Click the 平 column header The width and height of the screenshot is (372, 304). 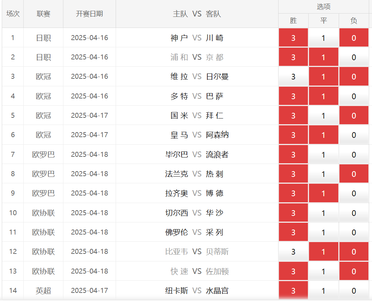click(324, 21)
